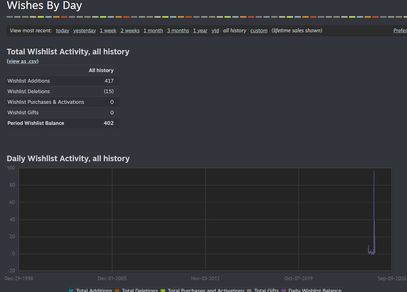Click the 'Wishlist Gifts' row label

click(x=23, y=112)
